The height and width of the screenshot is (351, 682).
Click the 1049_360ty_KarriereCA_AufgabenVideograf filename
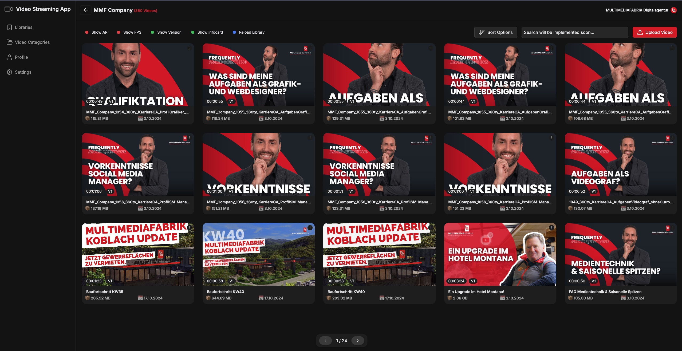pyautogui.click(x=621, y=202)
